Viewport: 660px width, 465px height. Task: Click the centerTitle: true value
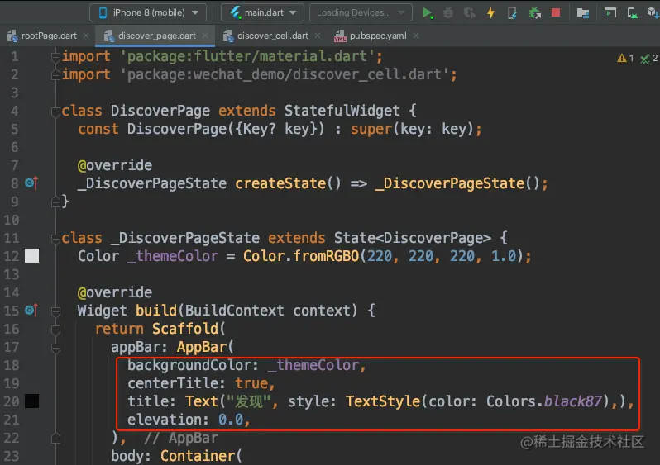click(x=251, y=383)
